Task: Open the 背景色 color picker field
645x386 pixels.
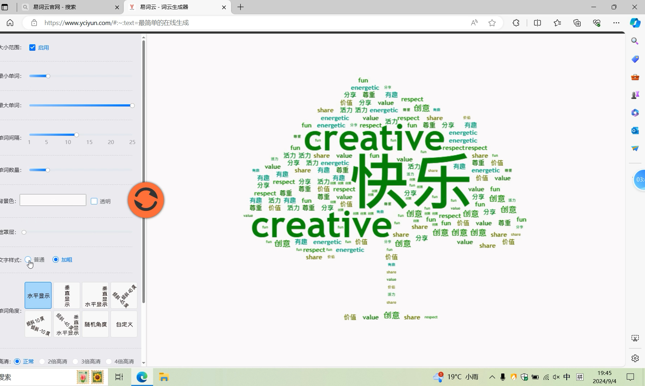Action: [x=53, y=200]
